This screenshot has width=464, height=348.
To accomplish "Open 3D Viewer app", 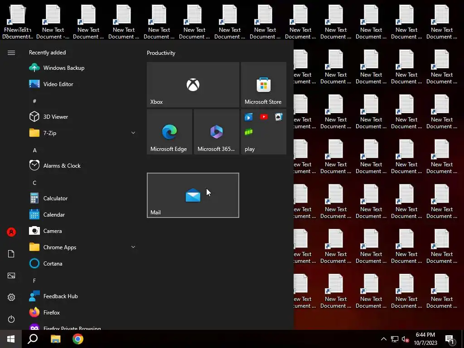I will 82,116.
